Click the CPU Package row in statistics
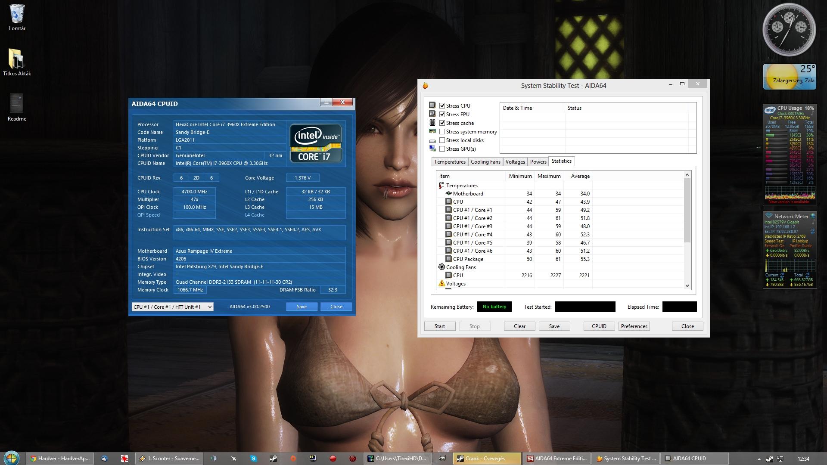827x465 pixels. coord(560,259)
